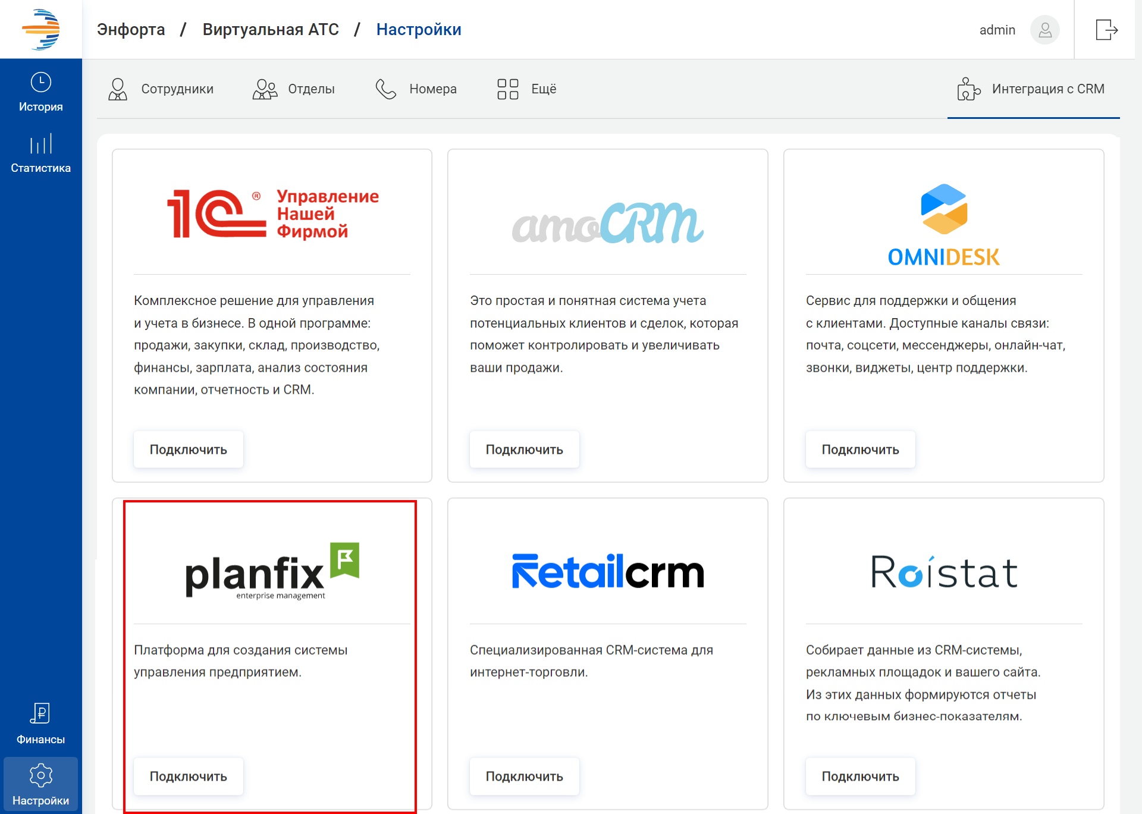
Task: Click the RetailCRM logo image
Action: point(608,571)
